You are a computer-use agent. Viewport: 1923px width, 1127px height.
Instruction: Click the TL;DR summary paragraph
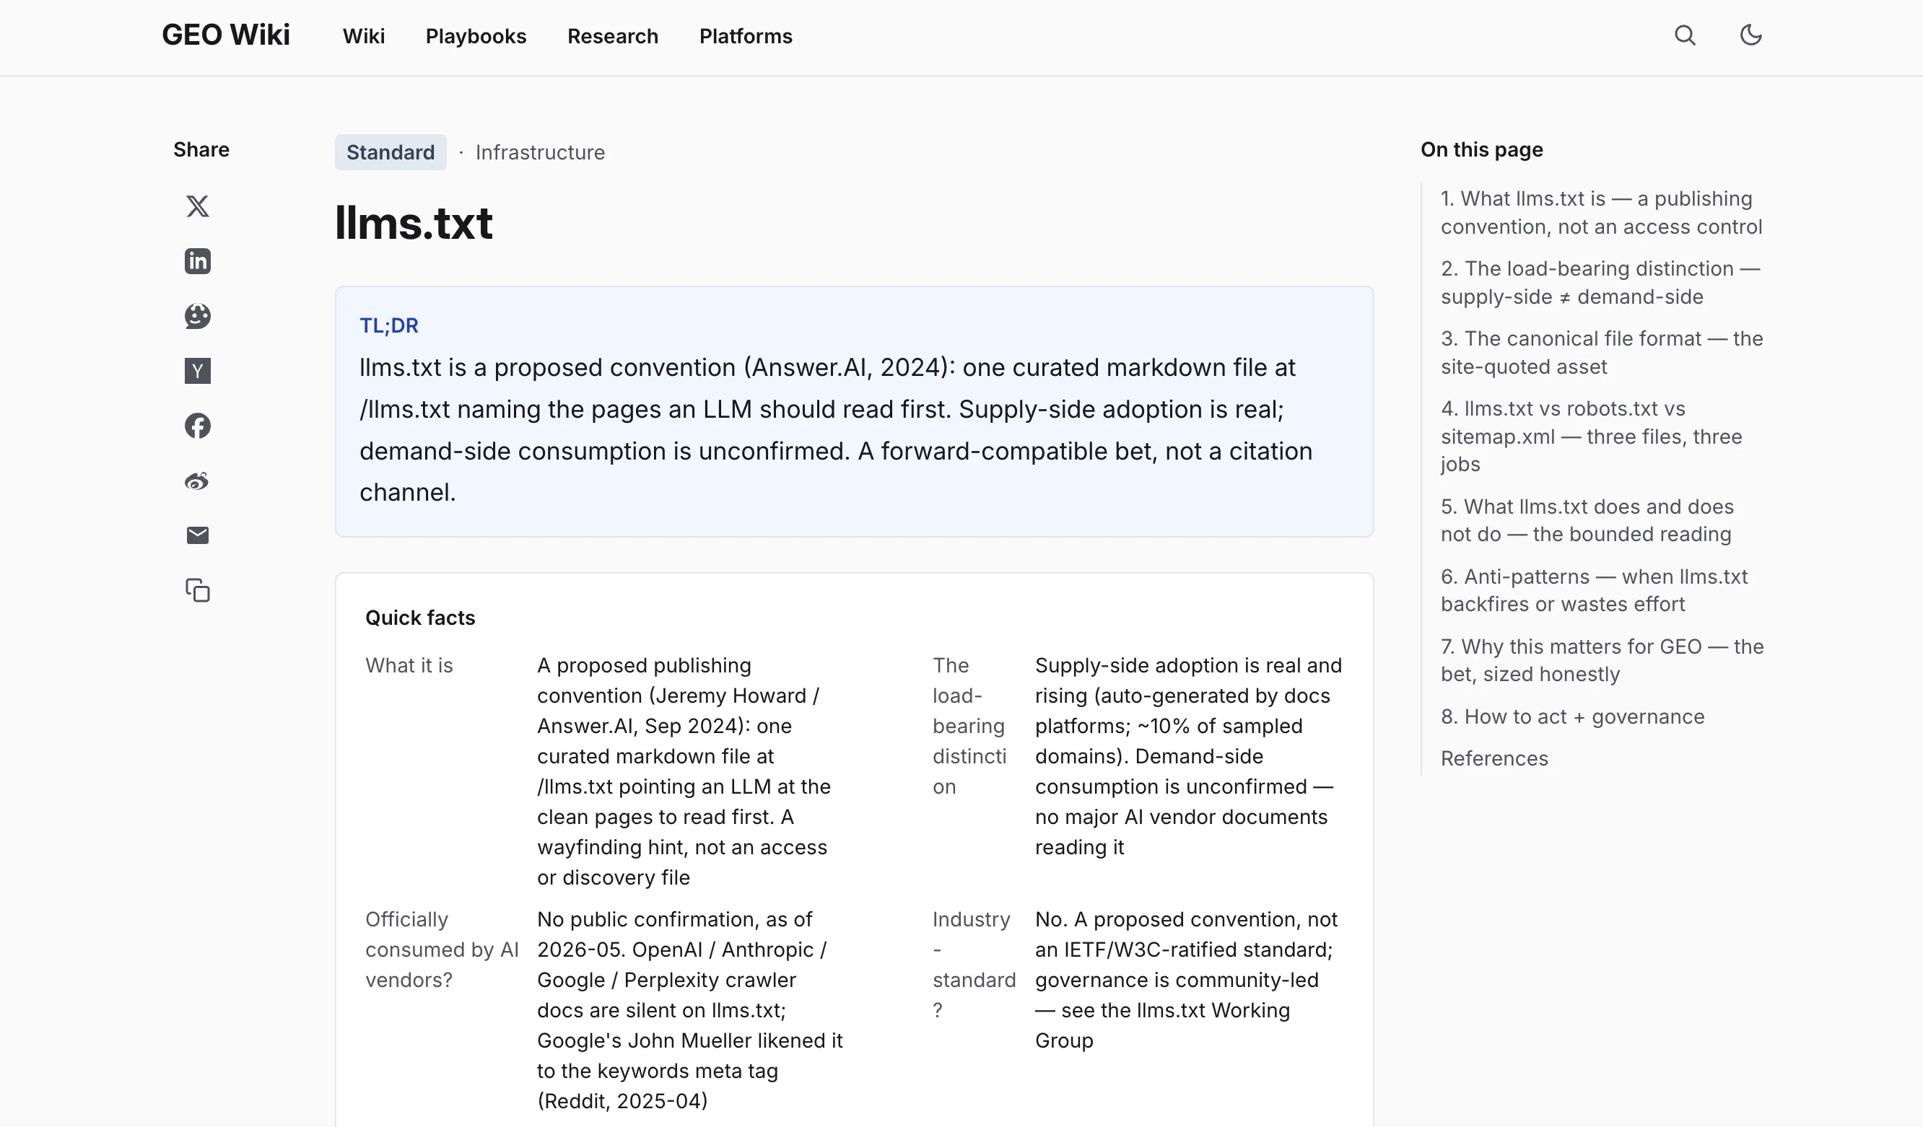coord(837,430)
